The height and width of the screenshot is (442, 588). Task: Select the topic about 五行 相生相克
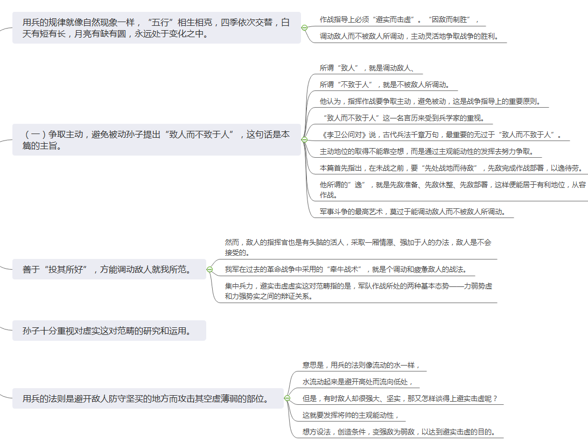point(156,28)
